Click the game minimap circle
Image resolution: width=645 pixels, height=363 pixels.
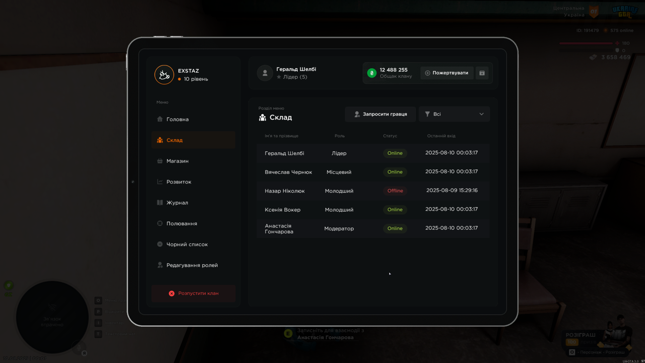52,317
